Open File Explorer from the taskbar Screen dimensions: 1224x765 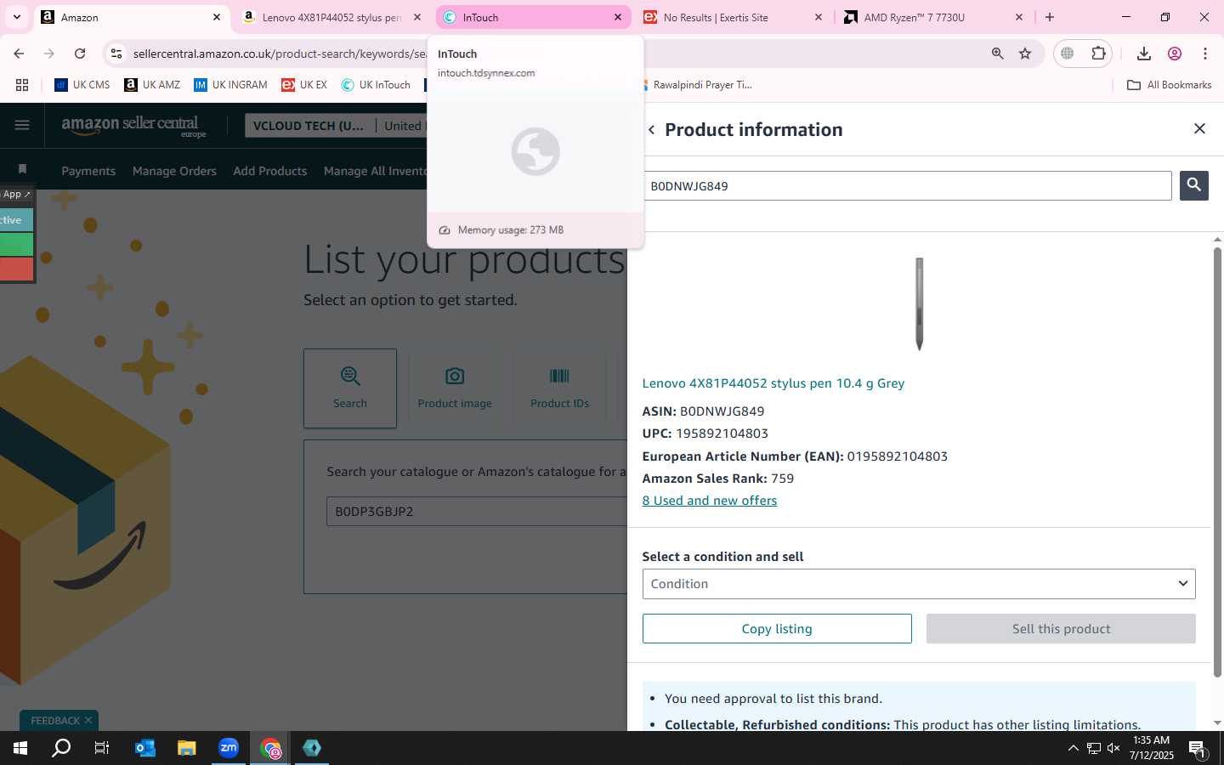point(187,748)
